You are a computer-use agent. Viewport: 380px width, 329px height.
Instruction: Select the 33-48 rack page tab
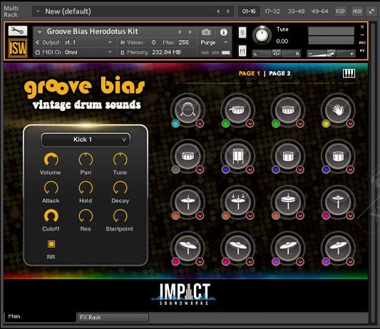coord(296,11)
